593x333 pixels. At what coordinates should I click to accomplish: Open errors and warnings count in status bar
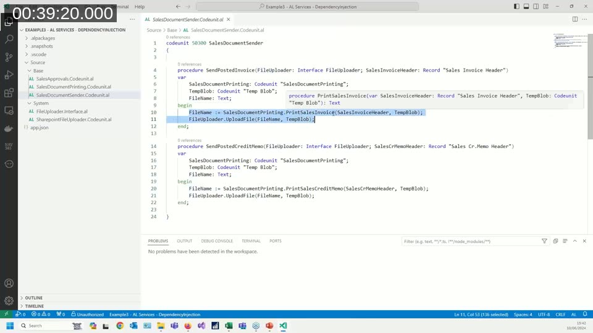pyautogui.click(x=41, y=314)
